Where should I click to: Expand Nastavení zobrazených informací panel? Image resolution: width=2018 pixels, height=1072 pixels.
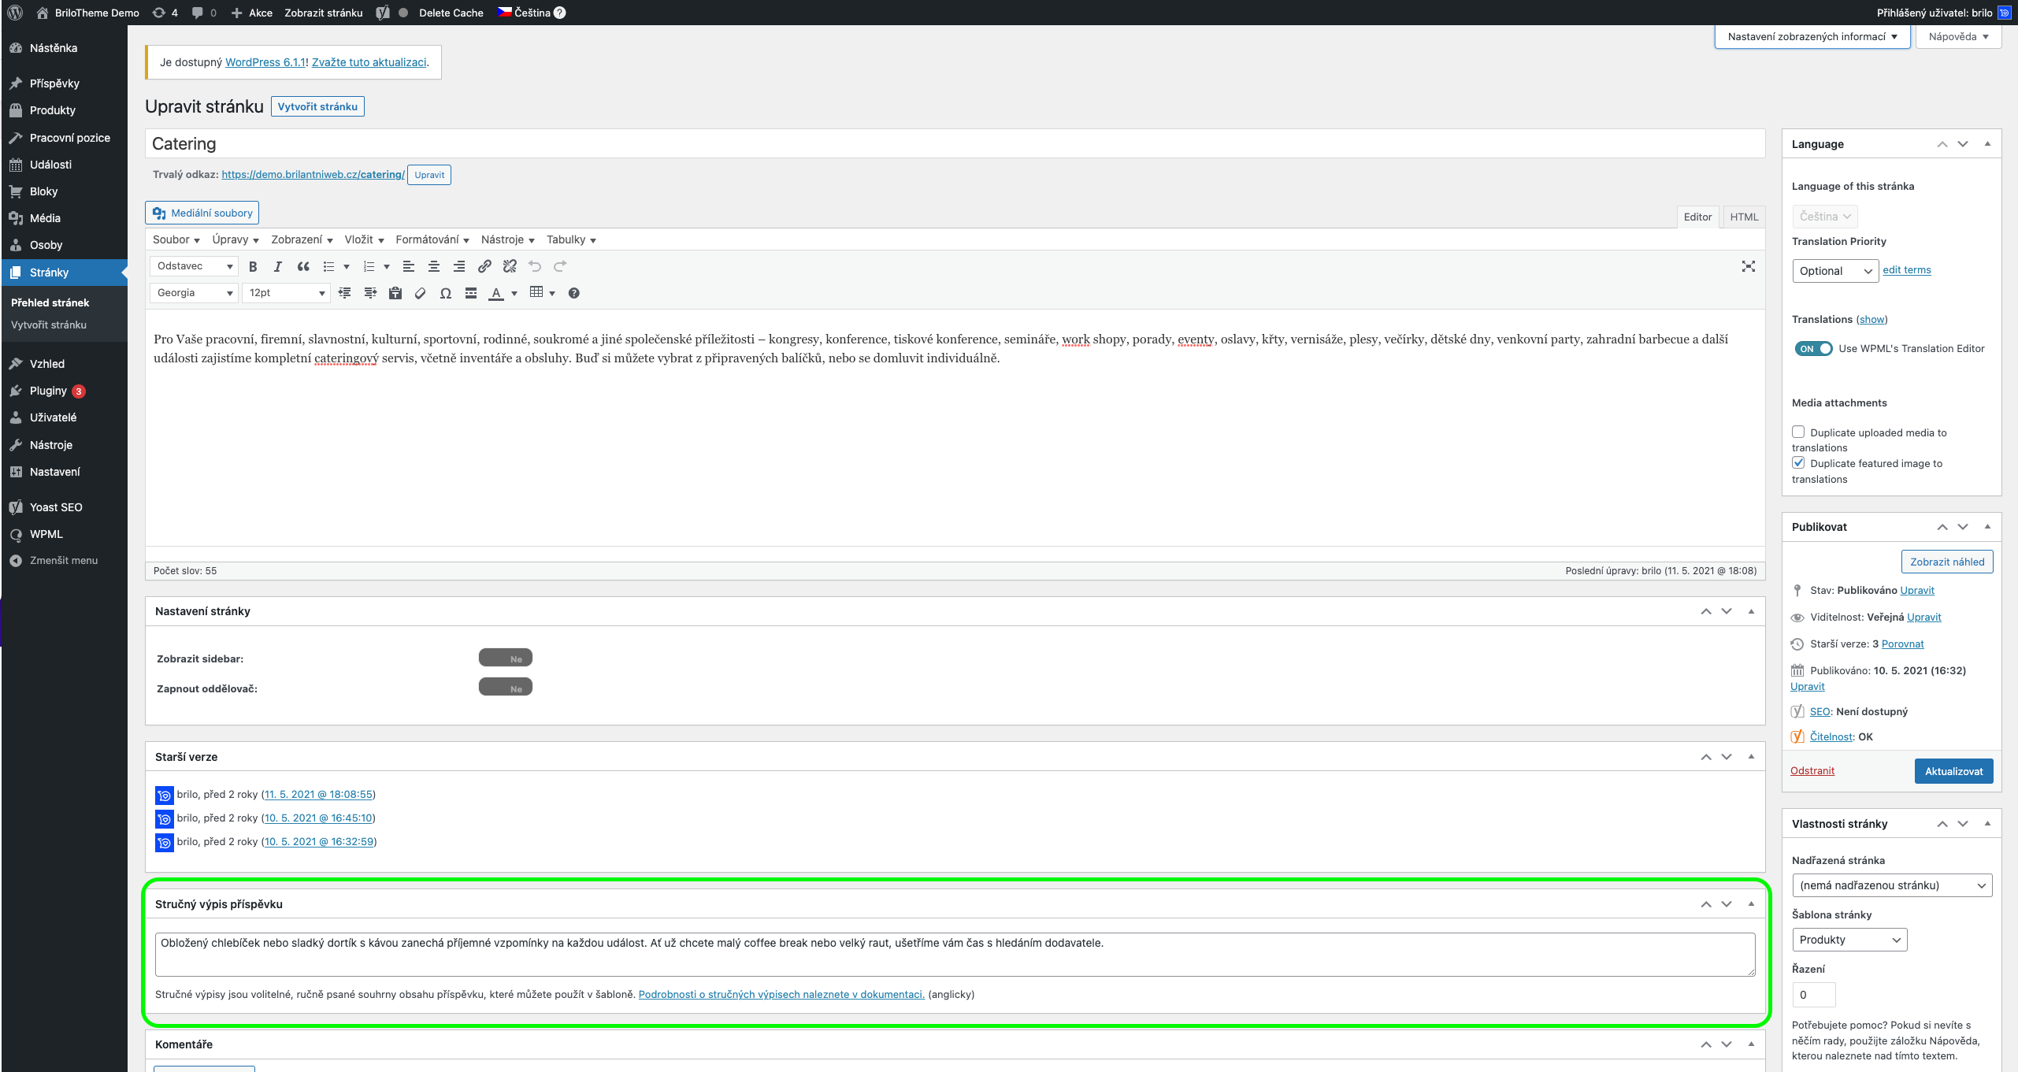[1812, 36]
